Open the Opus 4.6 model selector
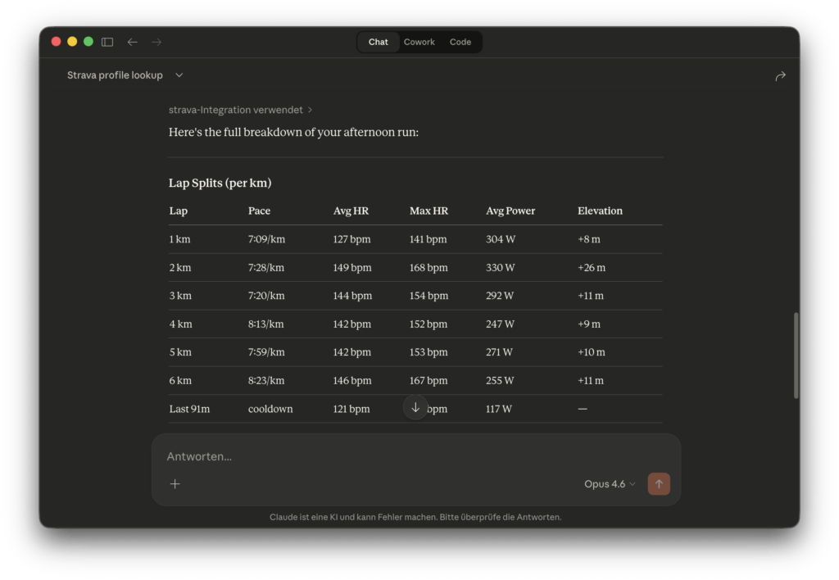 click(x=610, y=483)
